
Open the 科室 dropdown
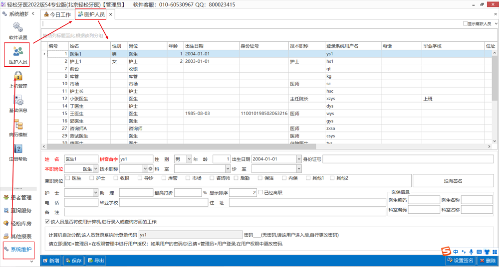[228, 168]
